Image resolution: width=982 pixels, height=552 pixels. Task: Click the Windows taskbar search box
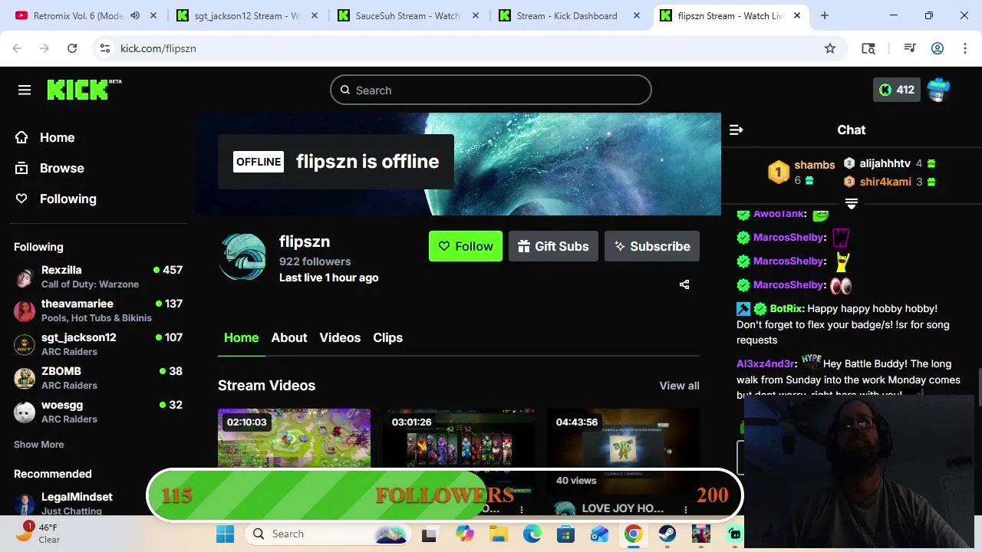click(x=329, y=534)
